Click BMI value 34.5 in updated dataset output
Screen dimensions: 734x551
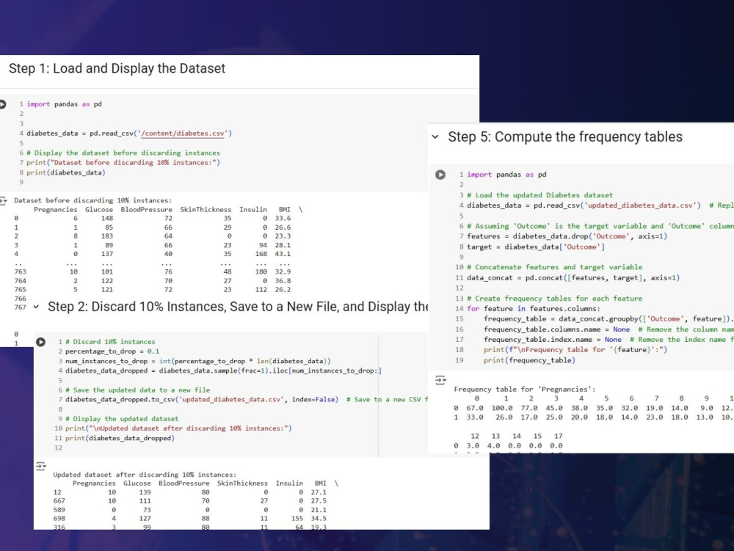[x=319, y=519]
